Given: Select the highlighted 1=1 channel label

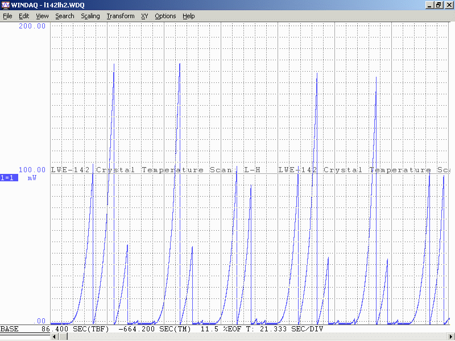Looking at the screenshot, I should click(9, 178).
